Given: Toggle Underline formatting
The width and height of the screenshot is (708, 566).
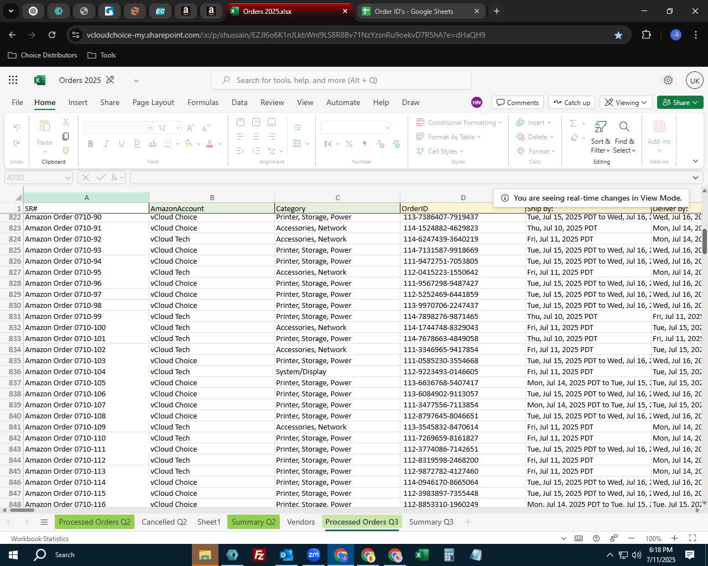Looking at the screenshot, I should point(122,144).
